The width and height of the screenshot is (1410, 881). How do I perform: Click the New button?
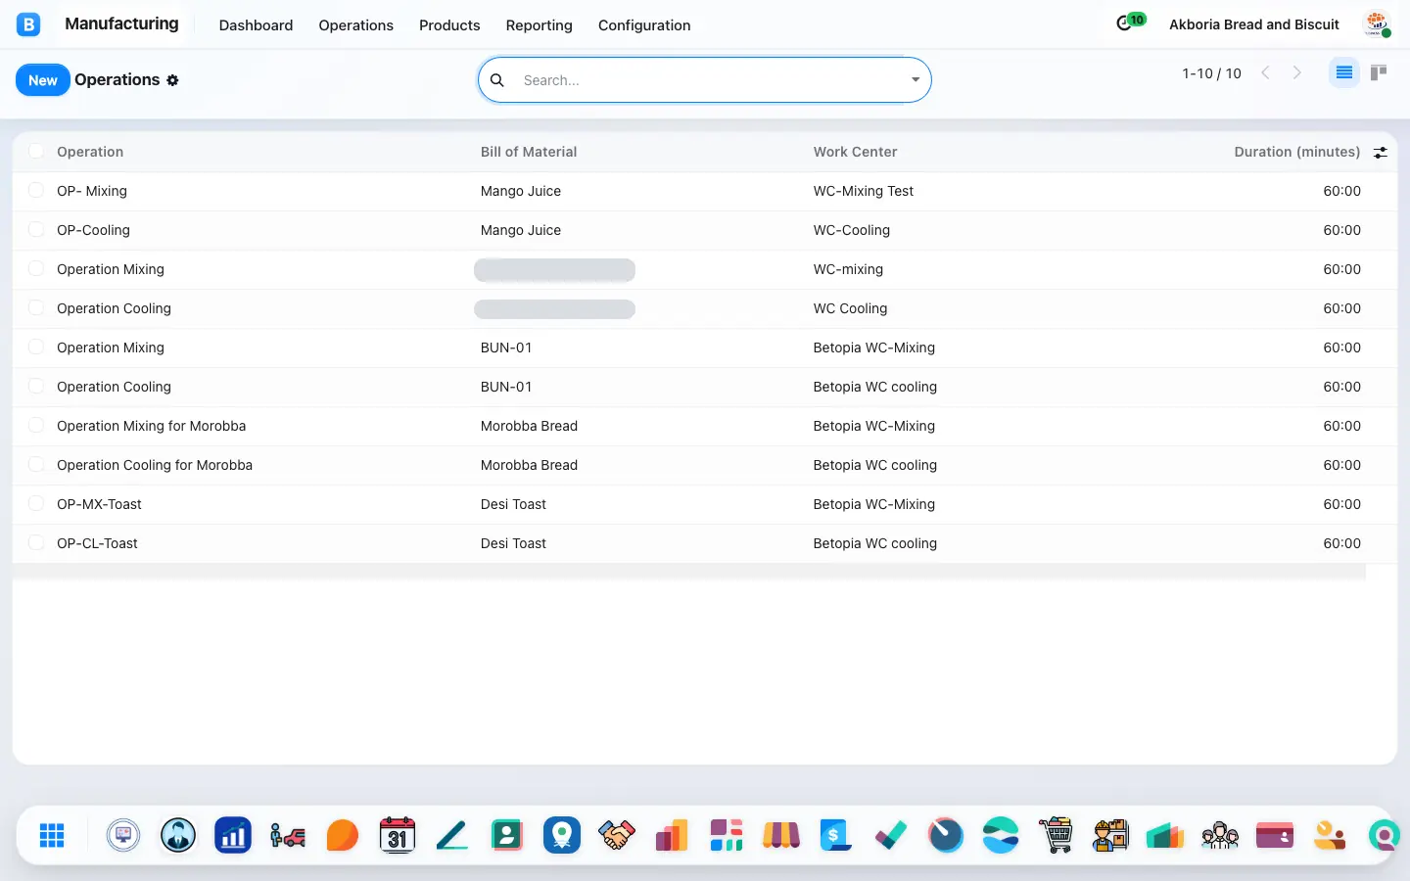[42, 80]
